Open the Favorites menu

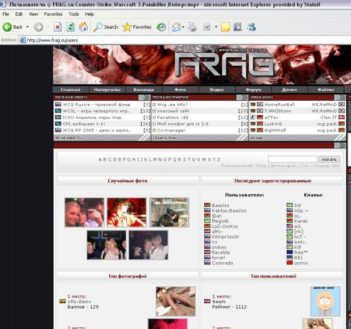tap(53, 14)
